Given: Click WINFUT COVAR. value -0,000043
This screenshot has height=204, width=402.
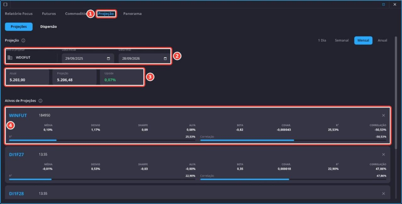Looking at the screenshot, I should (x=284, y=130).
